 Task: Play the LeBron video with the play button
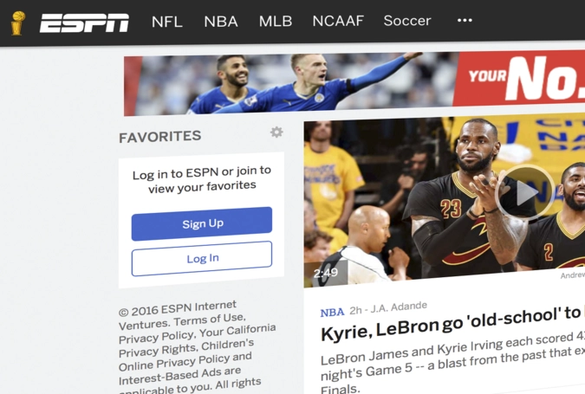[x=525, y=192]
